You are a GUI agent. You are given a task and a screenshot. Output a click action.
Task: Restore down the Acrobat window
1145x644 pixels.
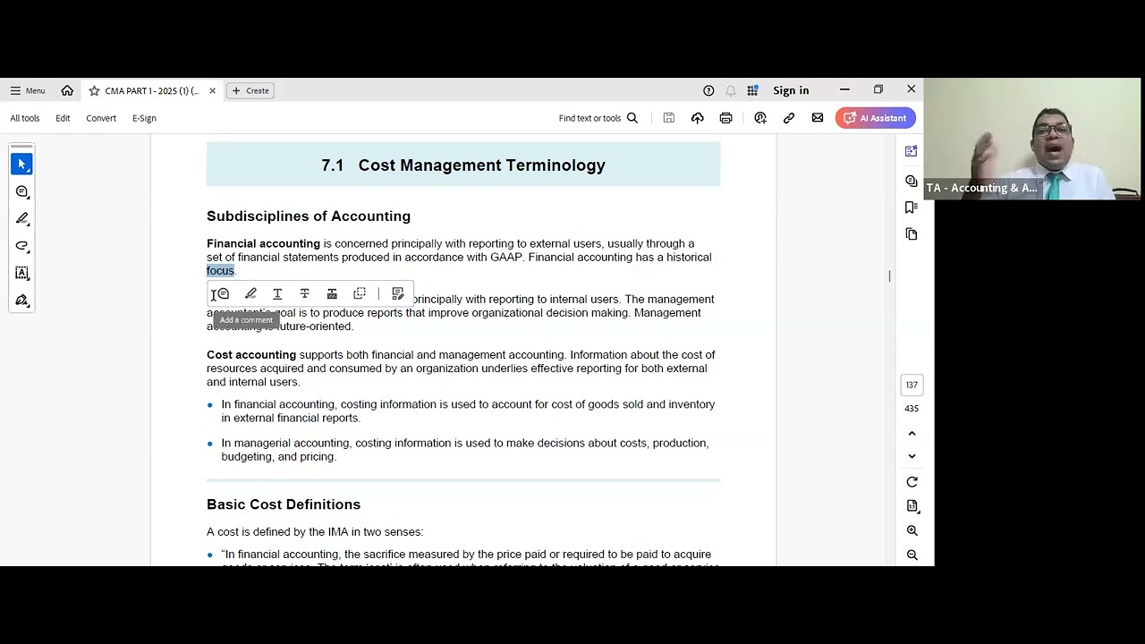878,89
